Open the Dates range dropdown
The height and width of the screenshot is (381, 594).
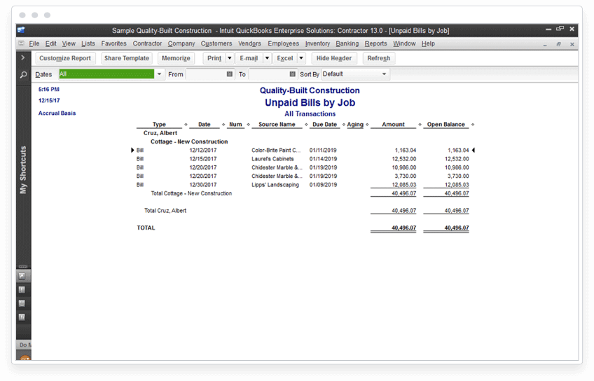[x=160, y=74]
